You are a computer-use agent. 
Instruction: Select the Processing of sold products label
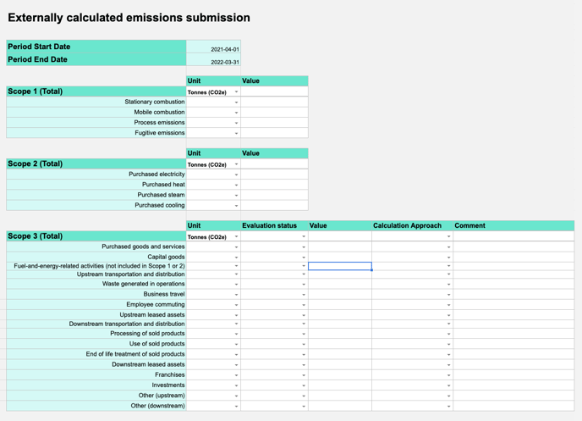pos(96,334)
